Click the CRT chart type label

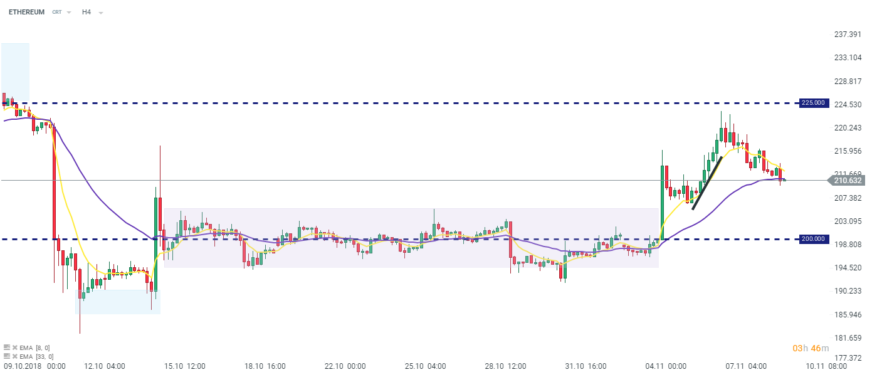pos(57,13)
